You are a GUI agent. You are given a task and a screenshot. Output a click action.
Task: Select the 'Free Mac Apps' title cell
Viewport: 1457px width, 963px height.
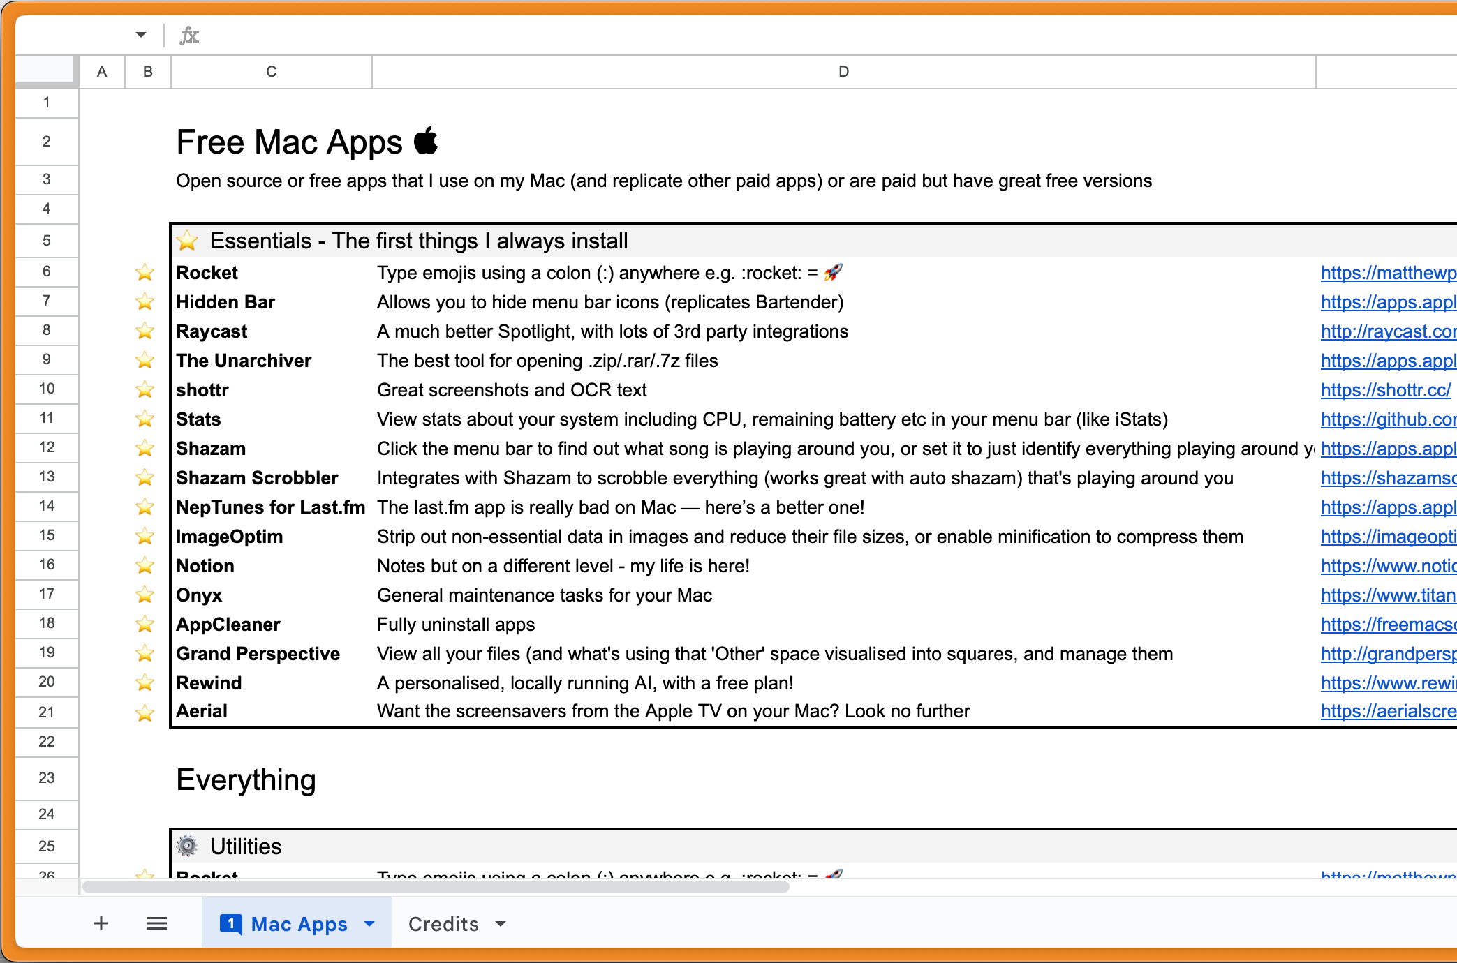[290, 142]
